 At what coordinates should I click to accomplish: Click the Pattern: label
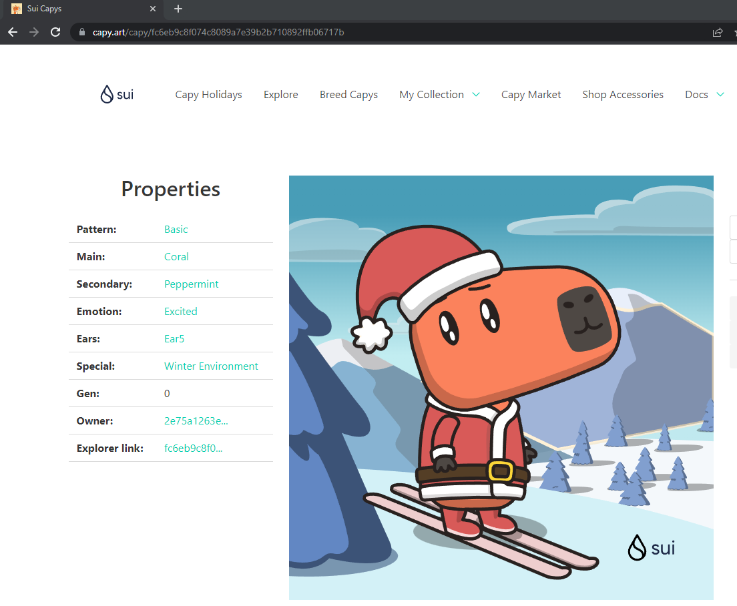[x=96, y=229]
